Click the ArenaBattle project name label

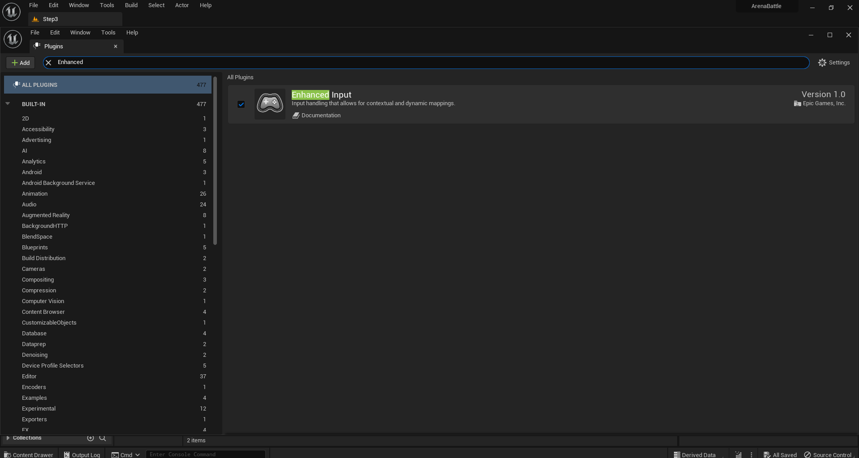(766, 6)
